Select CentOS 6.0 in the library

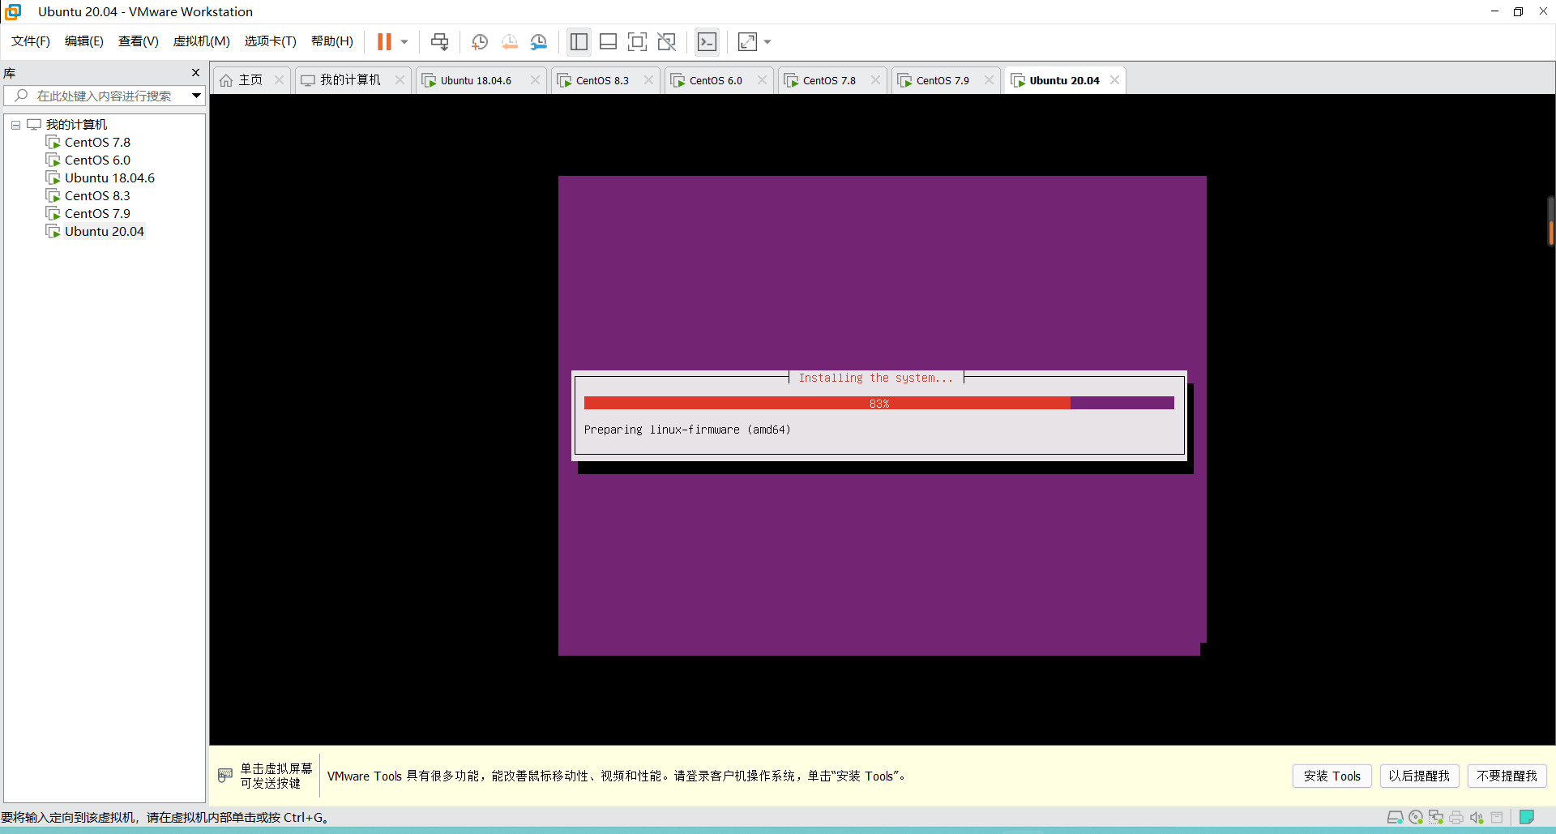(x=97, y=160)
